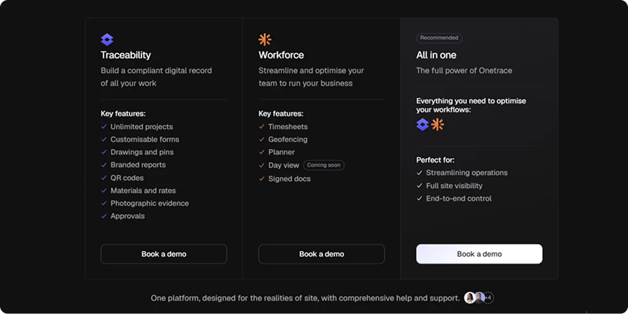Click the Key features: label under Traceability

coord(123,113)
